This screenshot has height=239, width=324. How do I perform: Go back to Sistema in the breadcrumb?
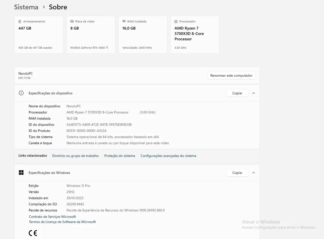coord(26,7)
